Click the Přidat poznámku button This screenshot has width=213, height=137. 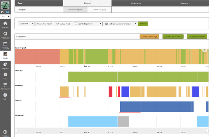(x=197, y=37)
